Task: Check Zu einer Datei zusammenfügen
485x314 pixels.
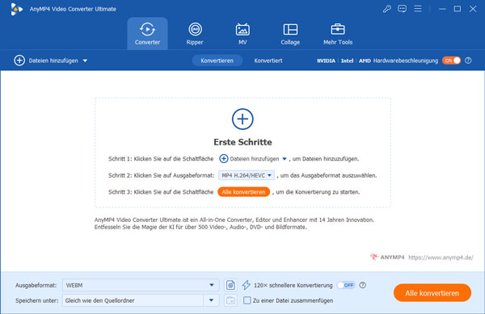Action: tap(247, 300)
